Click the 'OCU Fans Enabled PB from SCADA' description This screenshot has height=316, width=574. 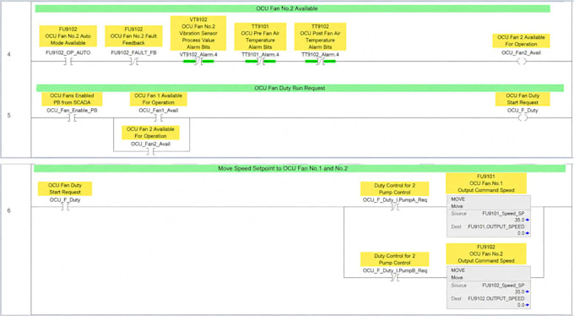72,99
